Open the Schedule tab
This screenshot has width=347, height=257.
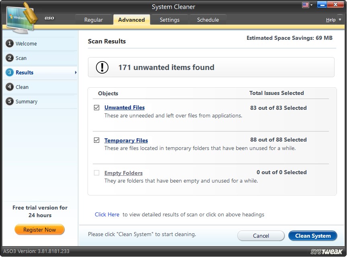pyautogui.click(x=208, y=19)
